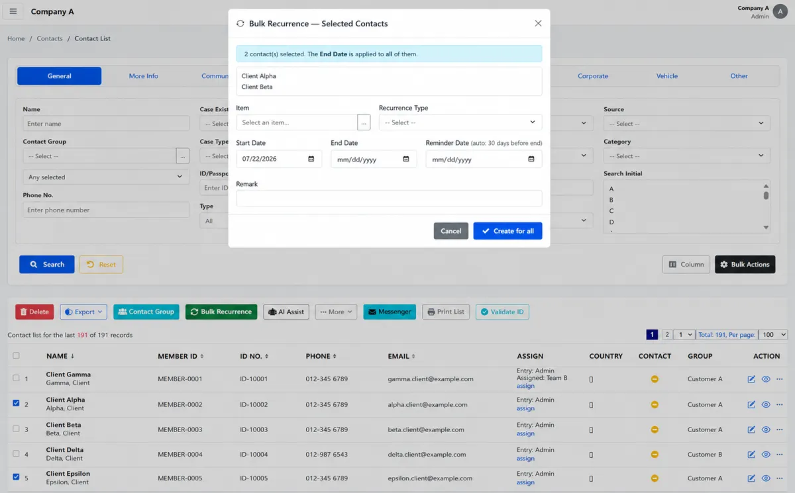Sort the MEMBER ID column

pos(180,356)
